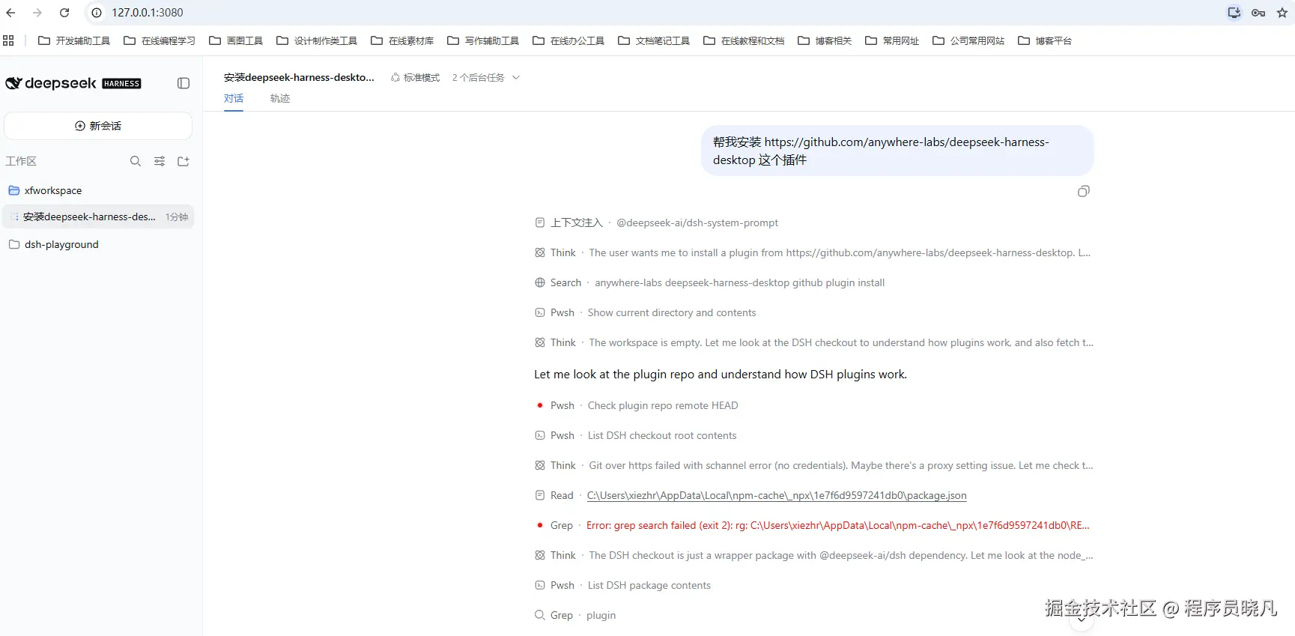
Task: Open 开发辅助工具 bookmark folder
Action: (x=74, y=40)
